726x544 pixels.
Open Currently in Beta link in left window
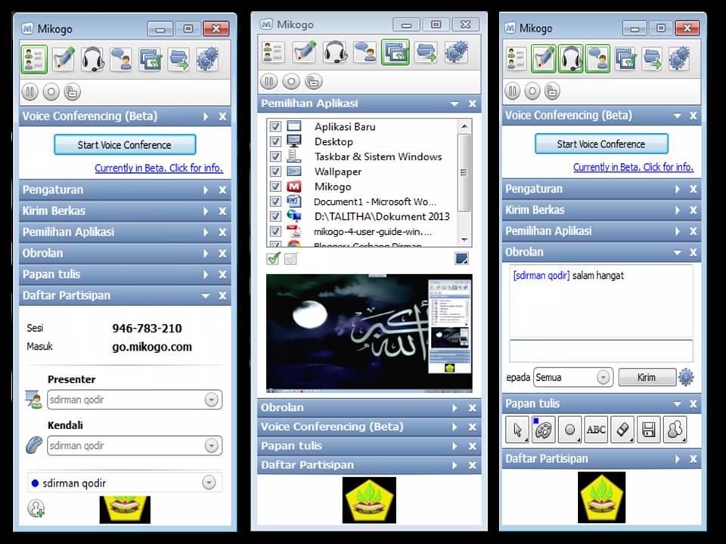click(x=159, y=168)
